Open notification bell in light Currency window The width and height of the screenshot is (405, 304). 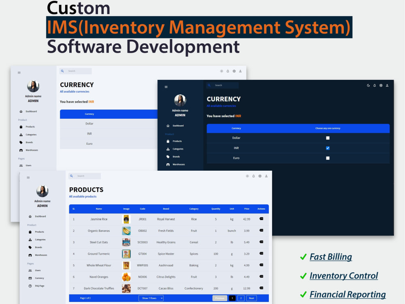pos(228,71)
